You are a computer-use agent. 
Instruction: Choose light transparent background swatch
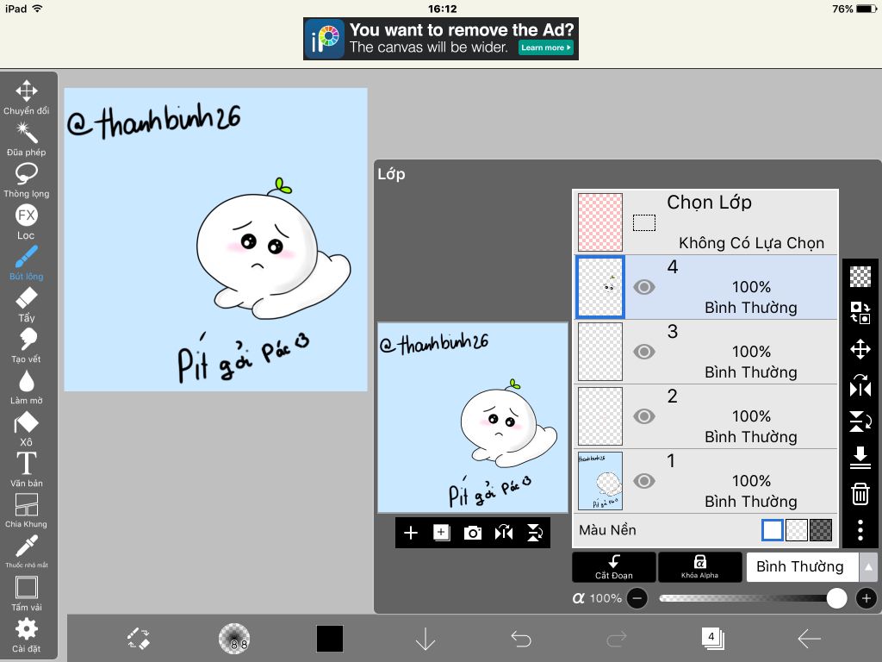point(797,530)
